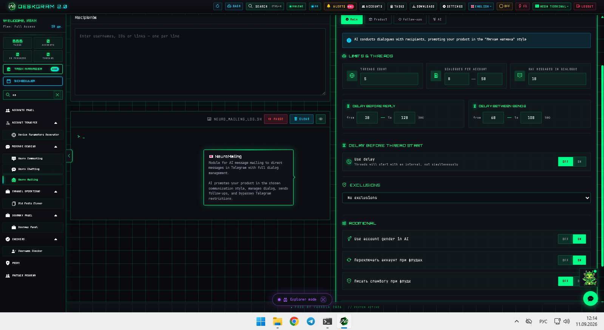This screenshot has height=330, width=604.
Task: Close the Explorer mode pill
Action: (323, 299)
